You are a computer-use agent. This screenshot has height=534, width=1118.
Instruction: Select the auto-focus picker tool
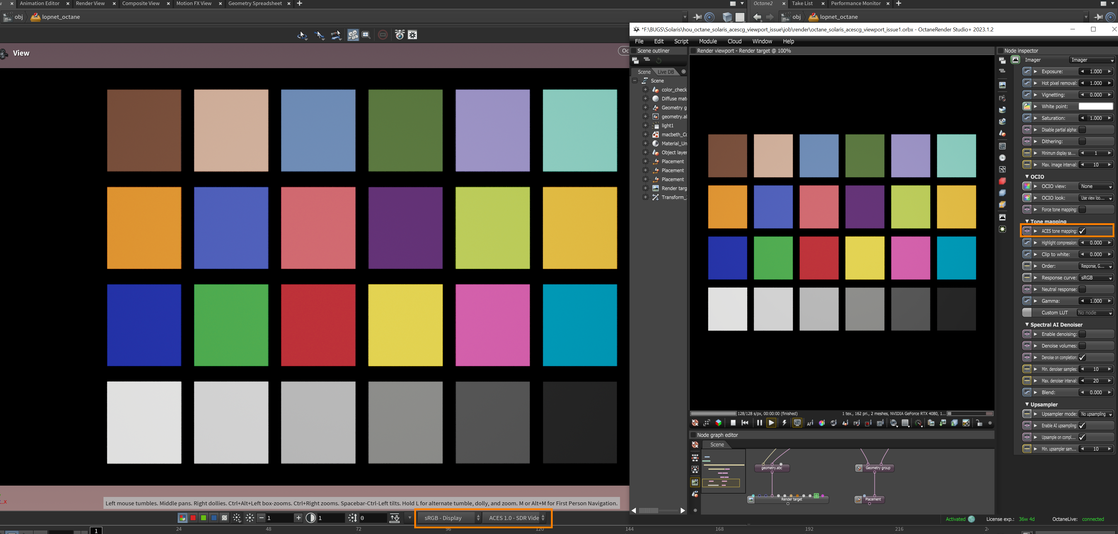(x=810, y=423)
